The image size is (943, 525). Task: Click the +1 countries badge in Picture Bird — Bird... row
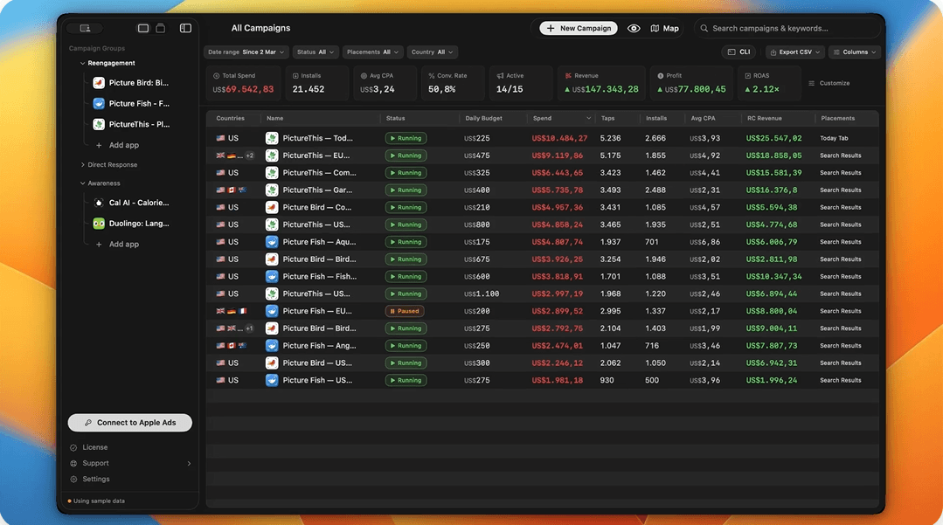pyautogui.click(x=250, y=328)
